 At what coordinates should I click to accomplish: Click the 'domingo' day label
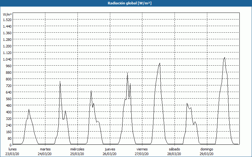tap(207, 149)
